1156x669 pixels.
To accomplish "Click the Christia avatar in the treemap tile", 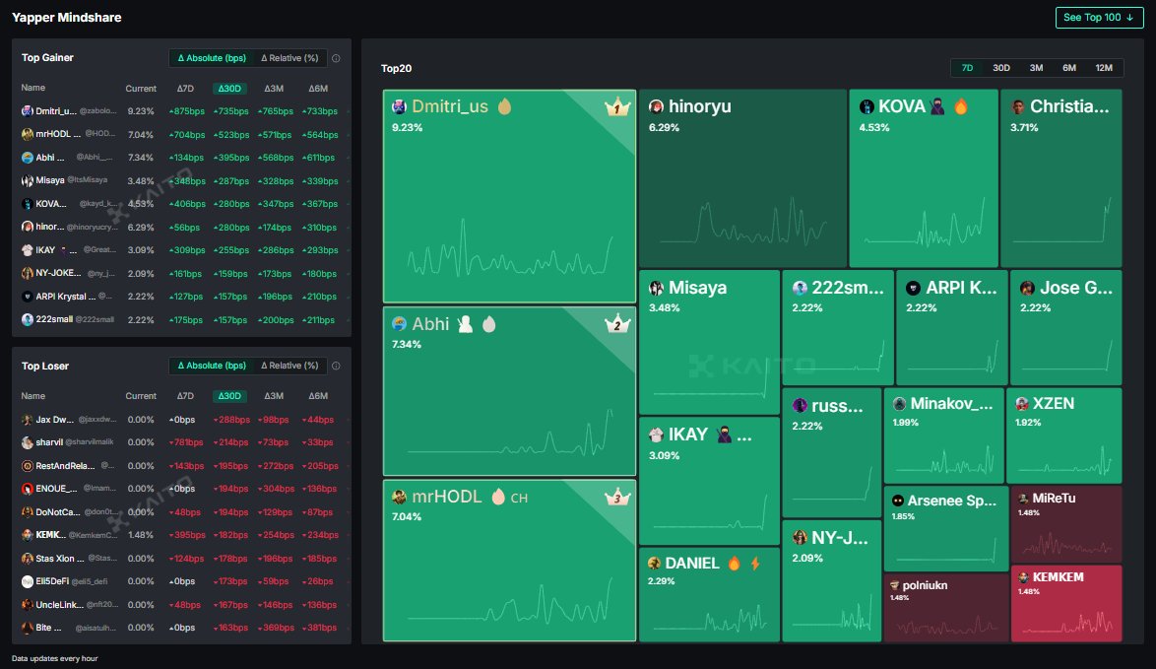I will [1018, 106].
